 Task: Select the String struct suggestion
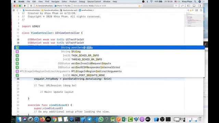tap(109, 52)
